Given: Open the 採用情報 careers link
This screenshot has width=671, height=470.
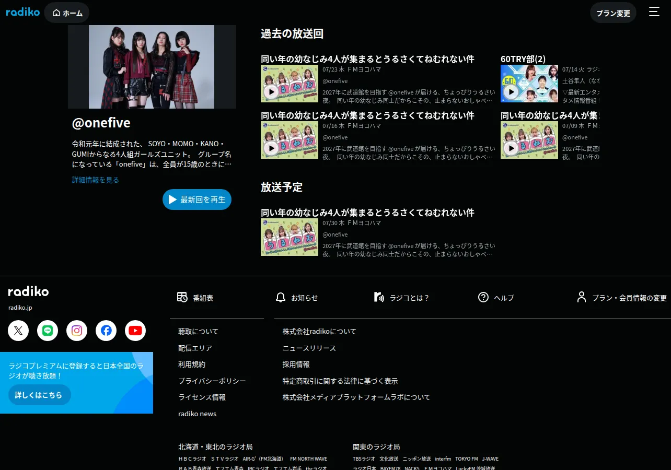Looking at the screenshot, I should [x=296, y=365].
